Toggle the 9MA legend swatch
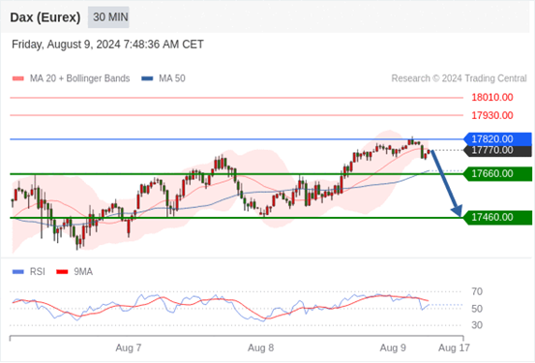 [x=62, y=272]
